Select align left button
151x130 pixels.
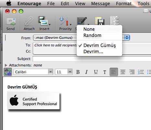[x=114, y=72]
